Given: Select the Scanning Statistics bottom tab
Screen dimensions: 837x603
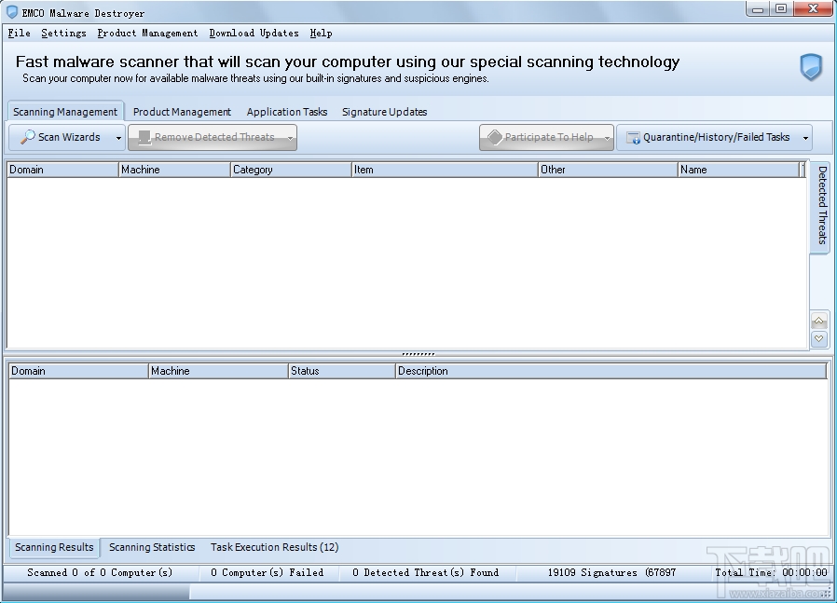Looking at the screenshot, I should (x=152, y=547).
